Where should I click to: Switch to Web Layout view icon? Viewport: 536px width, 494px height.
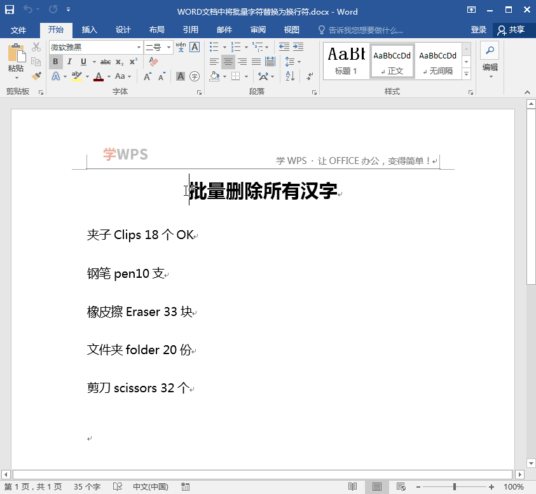[401, 486]
